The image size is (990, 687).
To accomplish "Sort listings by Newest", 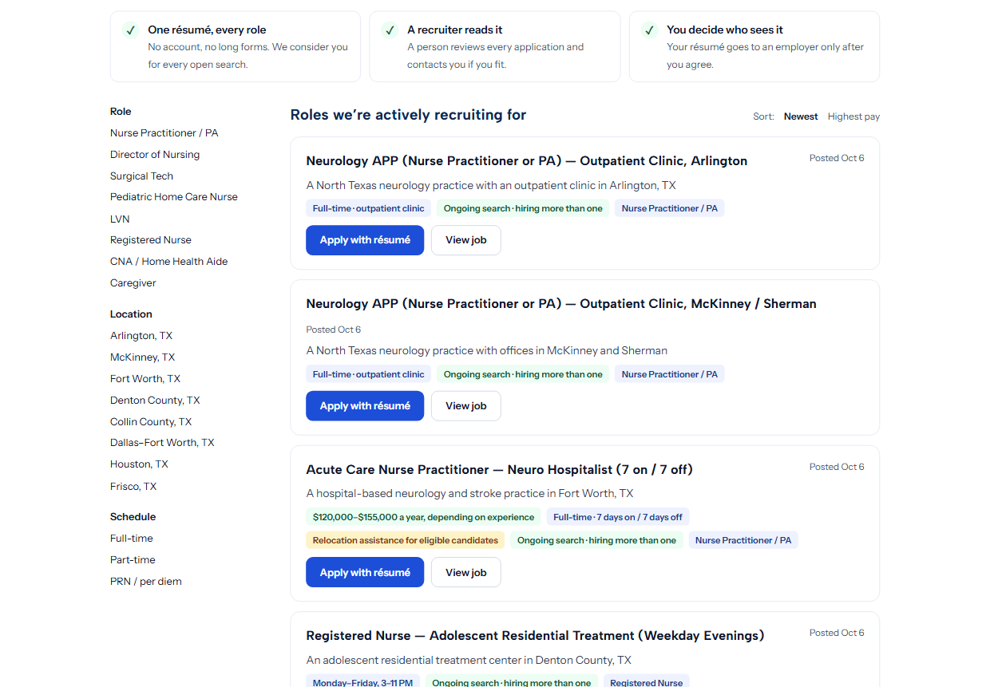I will 801,116.
